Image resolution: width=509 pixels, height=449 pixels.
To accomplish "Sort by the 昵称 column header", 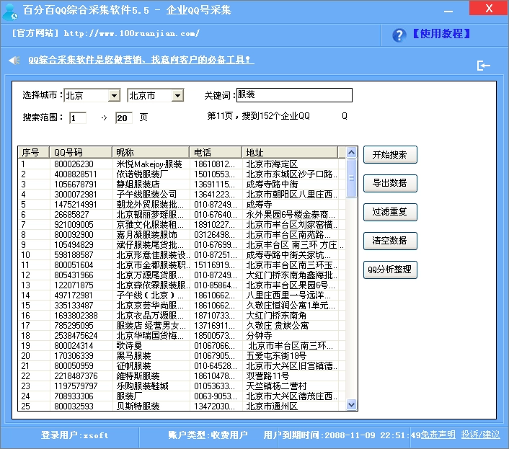I will point(151,153).
